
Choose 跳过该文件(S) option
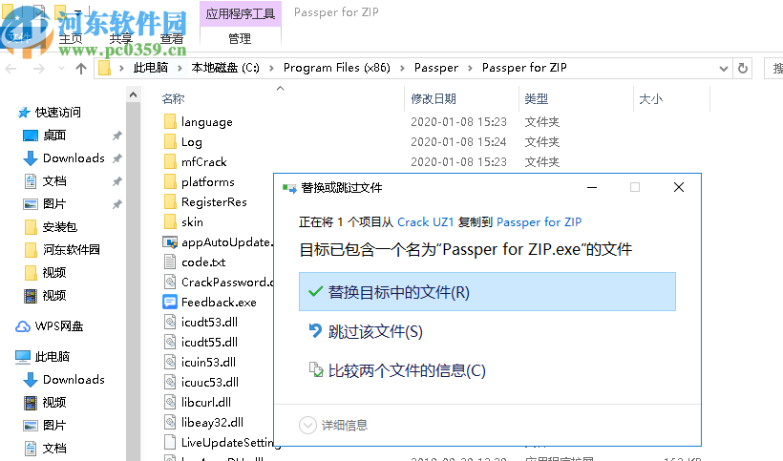[x=487, y=331]
